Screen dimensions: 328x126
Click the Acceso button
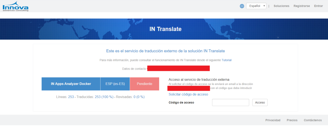tap(260, 103)
